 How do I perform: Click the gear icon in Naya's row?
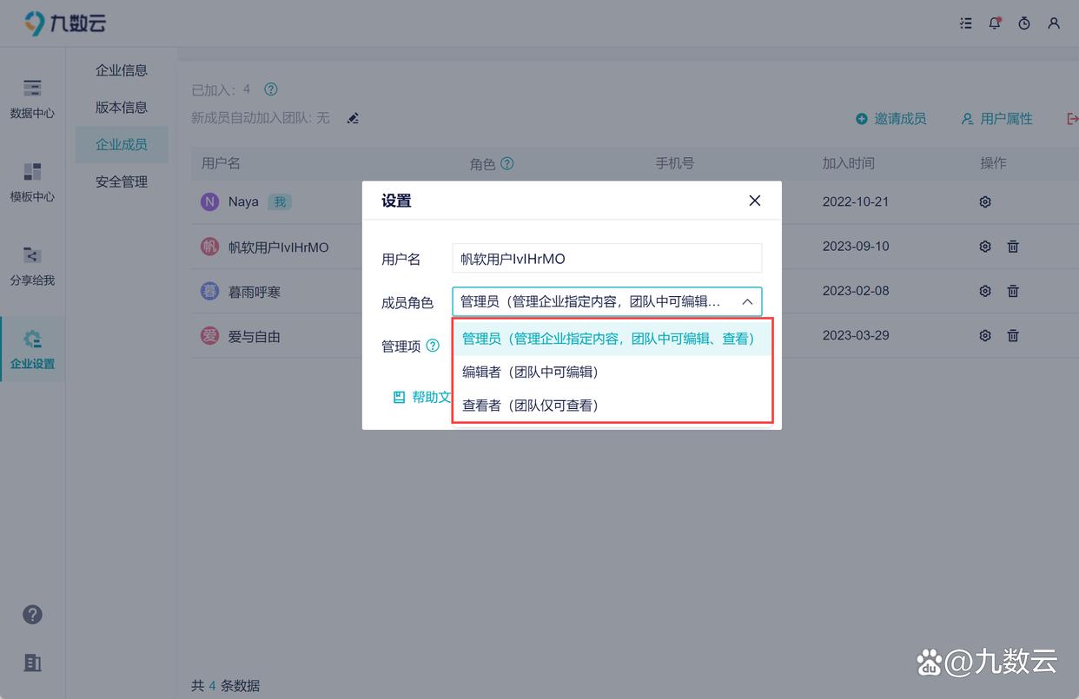click(984, 201)
